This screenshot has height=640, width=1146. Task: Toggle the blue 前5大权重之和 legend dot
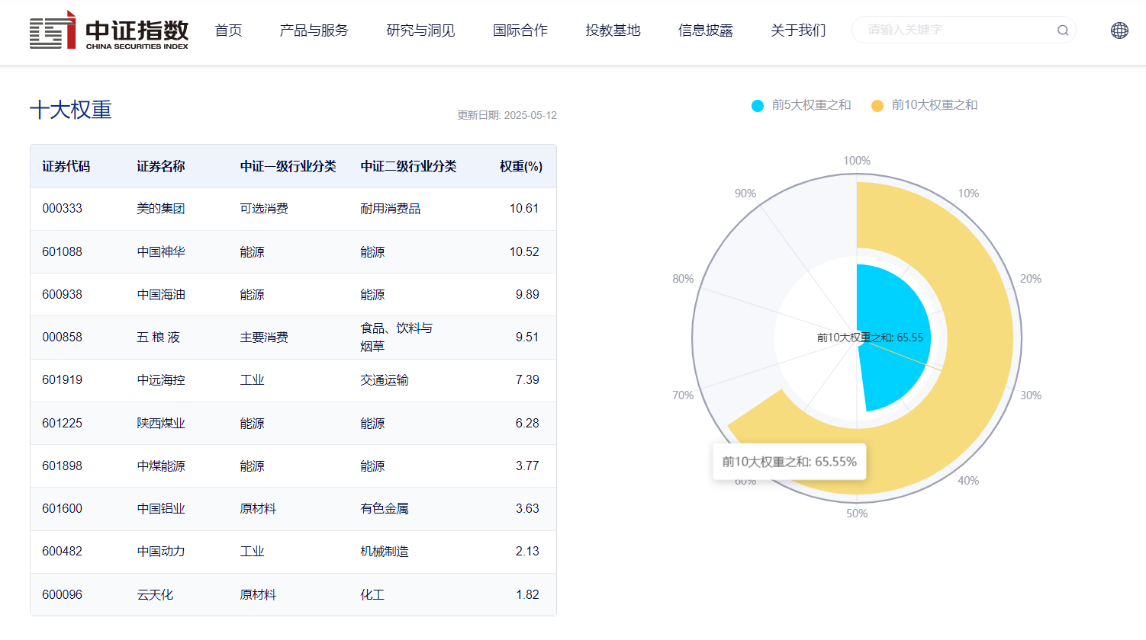point(756,106)
